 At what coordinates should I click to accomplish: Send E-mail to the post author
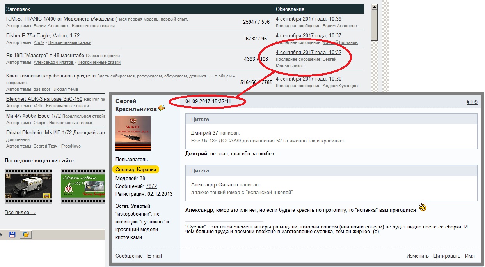[x=155, y=256]
